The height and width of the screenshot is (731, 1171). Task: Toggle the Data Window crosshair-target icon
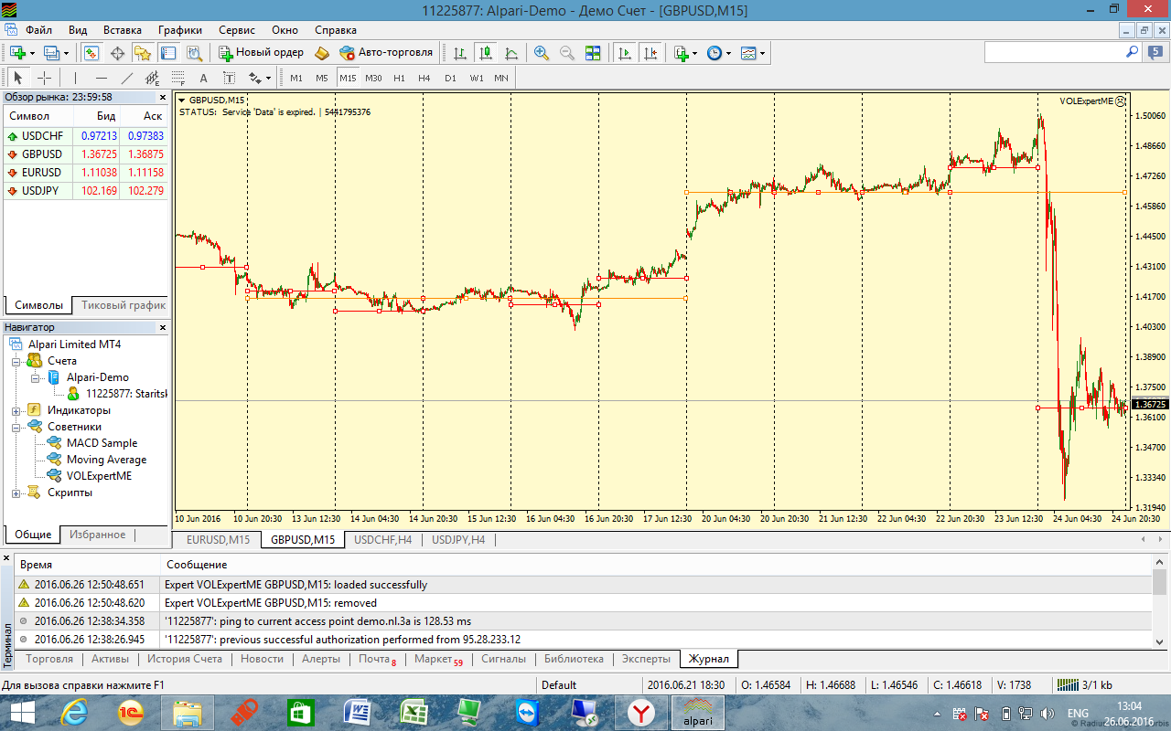(x=117, y=53)
